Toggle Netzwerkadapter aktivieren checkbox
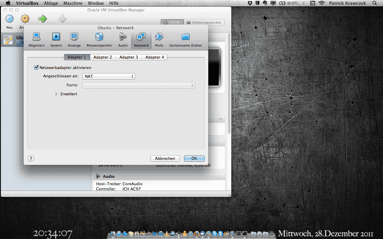383x239 pixels. pyautogui.click(x=37, y=68)
